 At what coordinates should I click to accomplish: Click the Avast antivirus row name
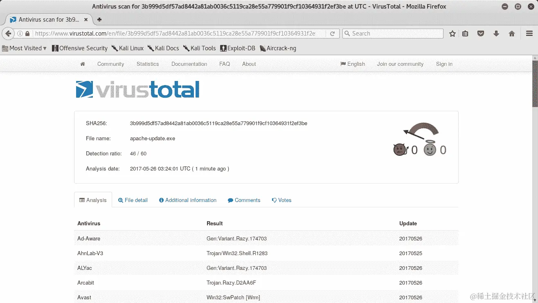(84, 297)
